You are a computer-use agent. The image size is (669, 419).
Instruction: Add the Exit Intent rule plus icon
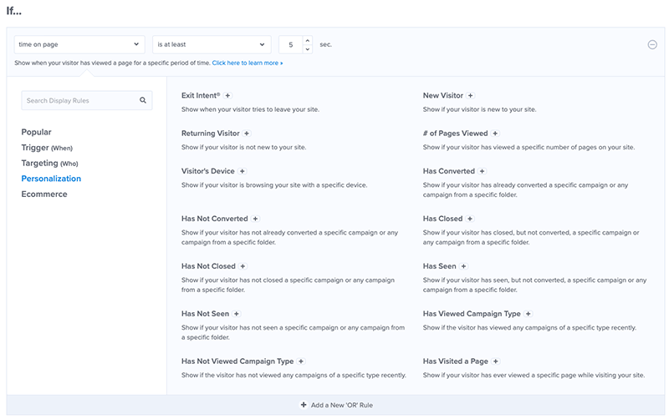pos(227,96)
